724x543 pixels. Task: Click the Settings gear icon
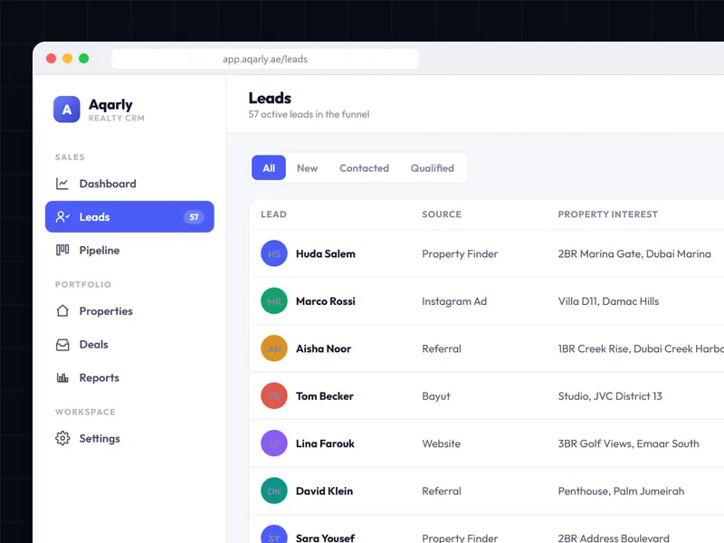[x=62, y=438]
